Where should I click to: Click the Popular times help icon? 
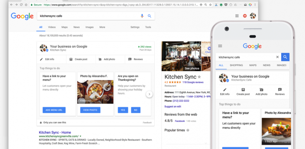click(x=188, y=130)
